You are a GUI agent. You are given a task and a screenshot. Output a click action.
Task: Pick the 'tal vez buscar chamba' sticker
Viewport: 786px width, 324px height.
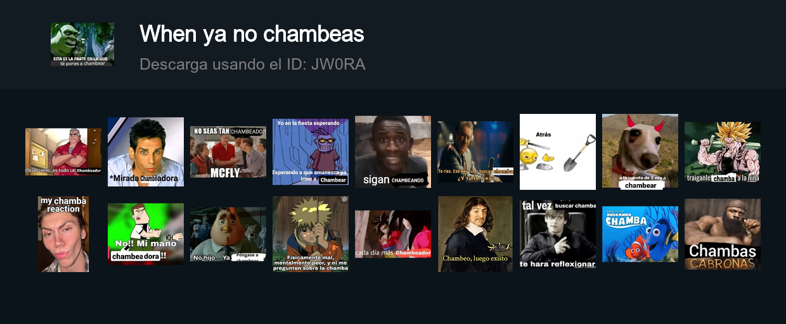pyautogui.click(x=558, y=234)
